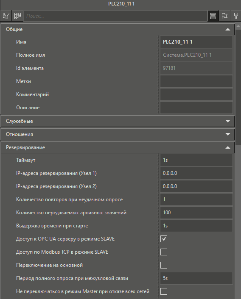This screenshot has height=299, width=241.
Task: Click the Id элемента property label
Action: (30, 68)
